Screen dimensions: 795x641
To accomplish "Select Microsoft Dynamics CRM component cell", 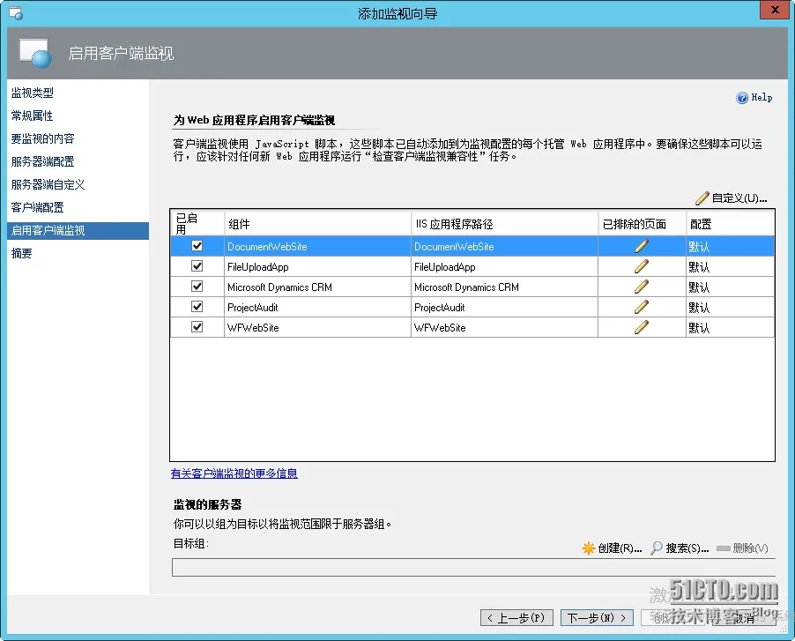I will (317, 287).
